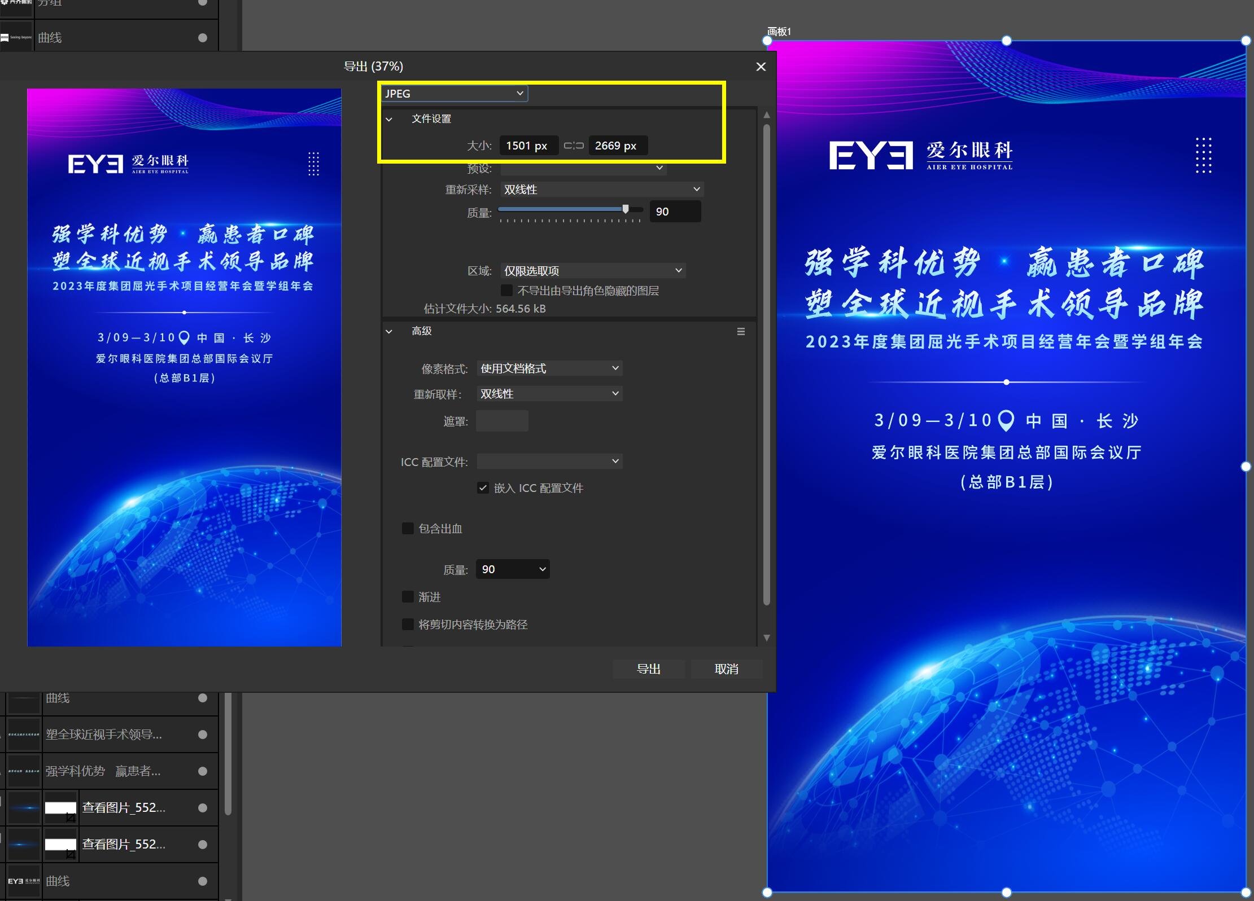The height and width of the screenshot is (901, 1254).
Task: Enable the 包含出血 checkbox
Action: point(408,529)
